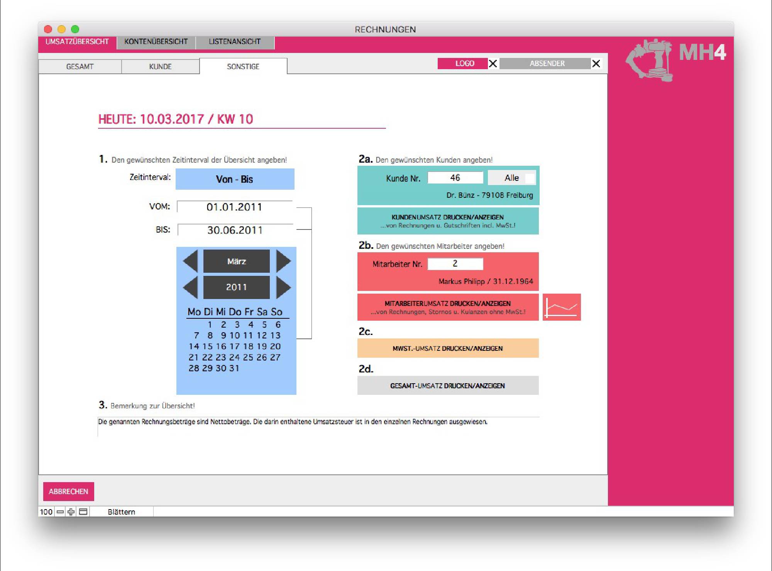The width and height of the screenshot is (772, 571).
Task: Switch to the KONTENÜBERSICHT tab
Action: click(156, 42)
